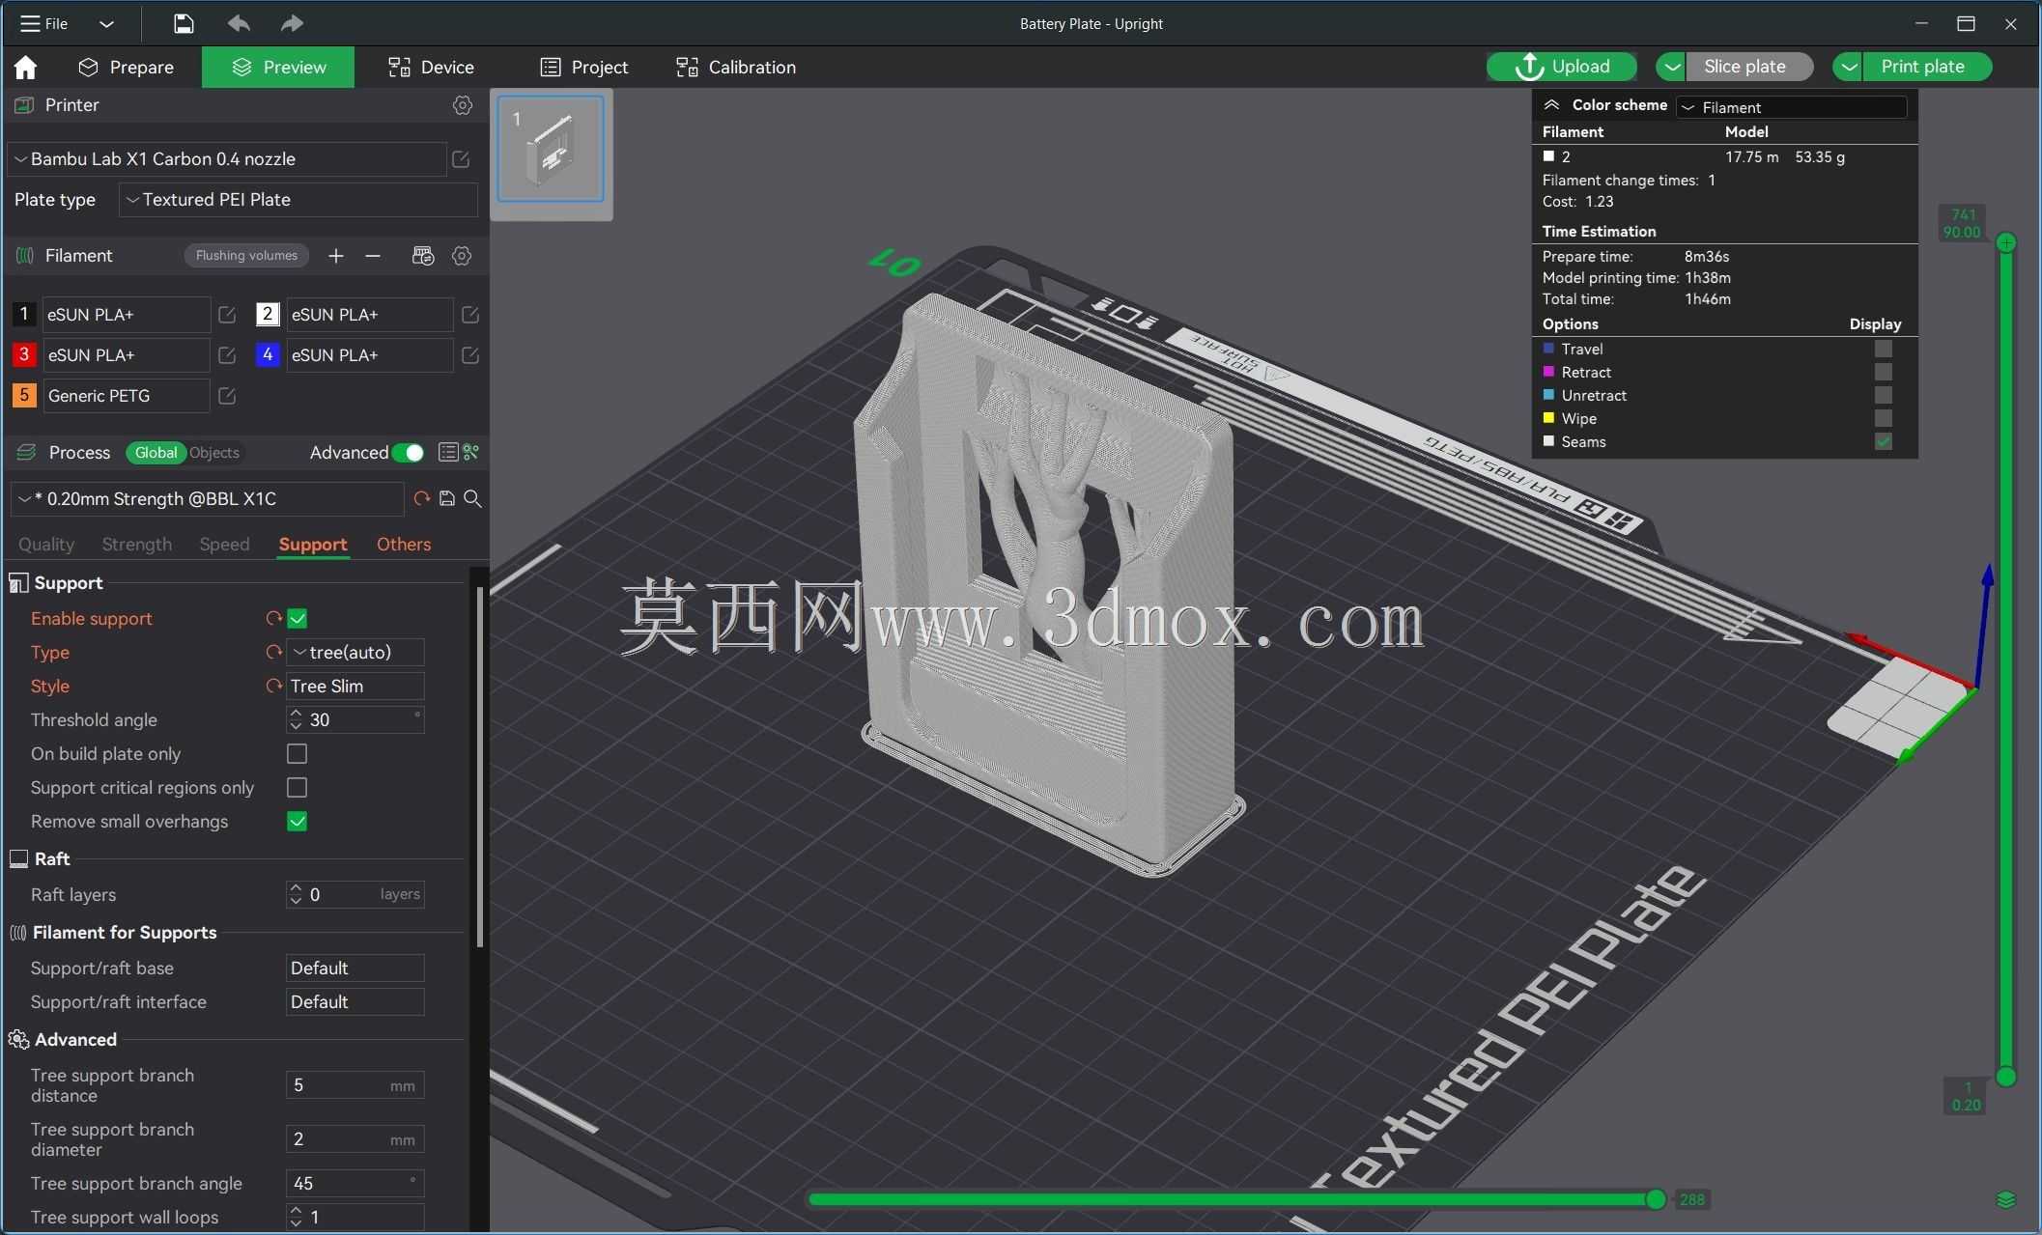The height and width of the screenshot is (1235, 2042).
Task: Switch to the Device tab
Action: click(431, 67)
